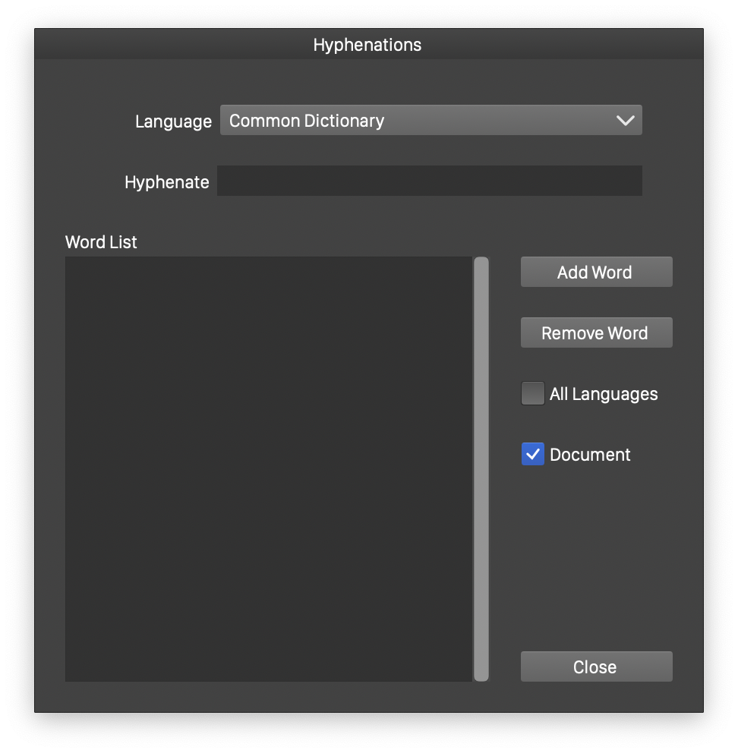Click the Language field label
738x753 pixels.
(173, 121)
